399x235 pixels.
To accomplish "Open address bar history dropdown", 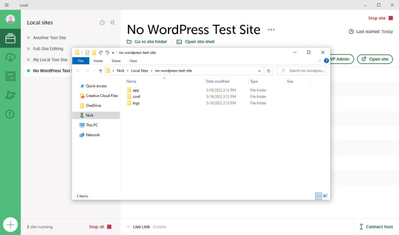I will 259,71.
